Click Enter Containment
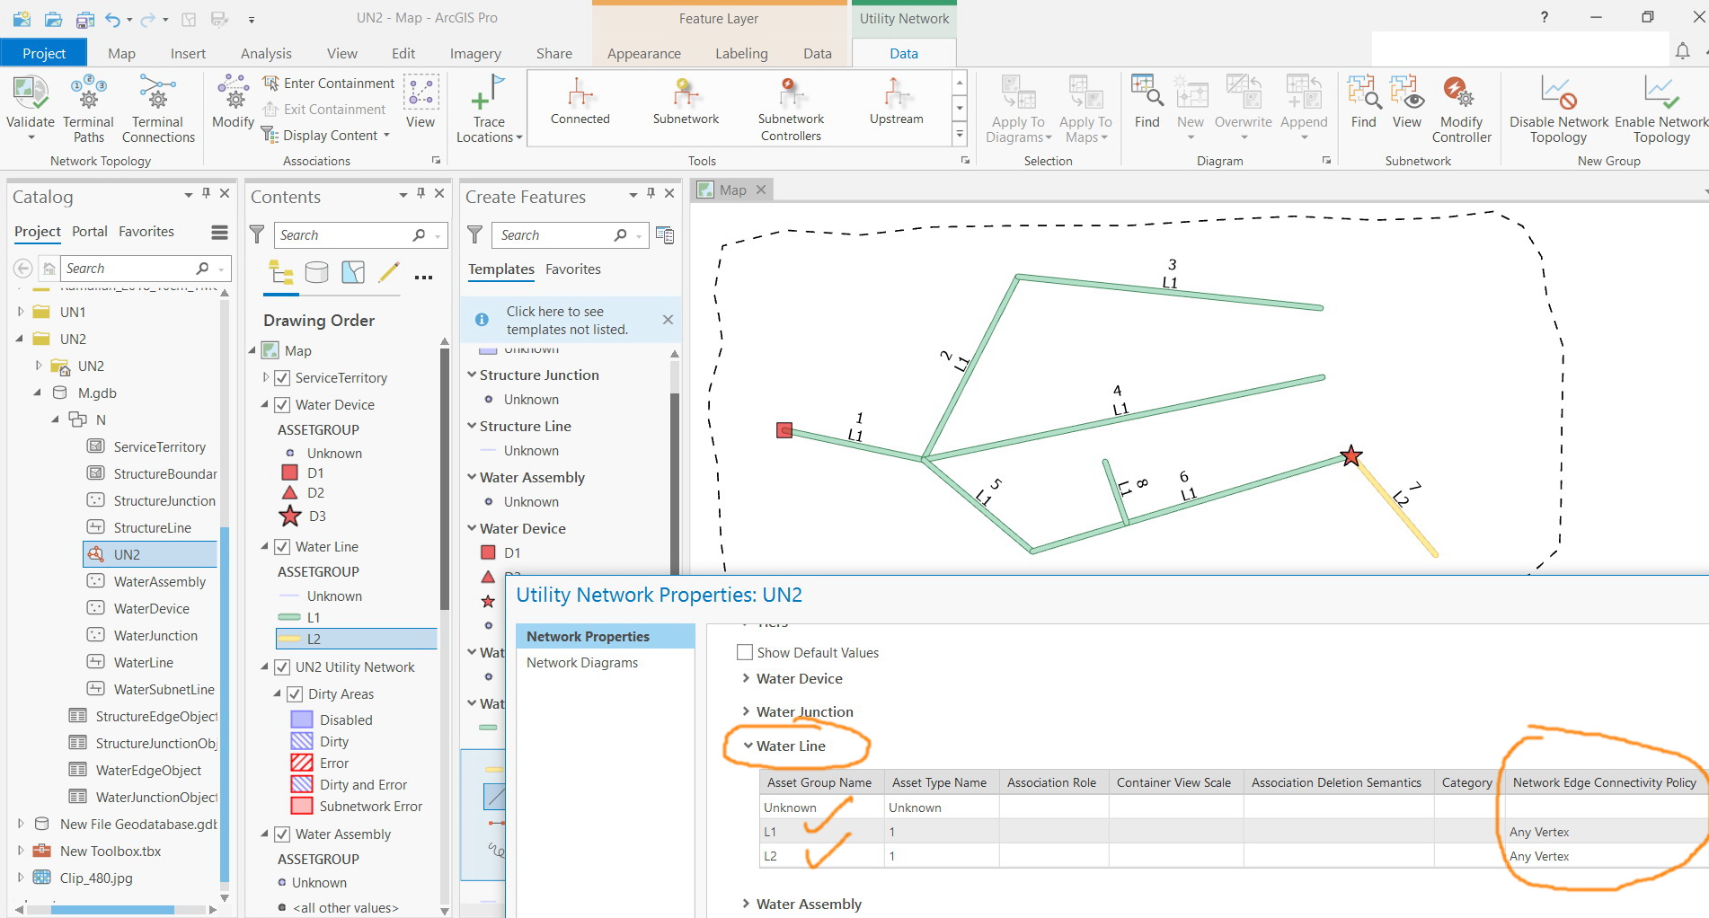The image size is (1709, 918). click(x=329, y=84)
